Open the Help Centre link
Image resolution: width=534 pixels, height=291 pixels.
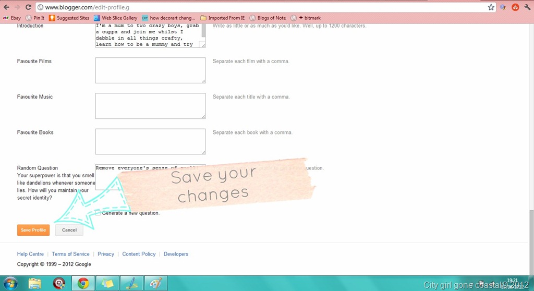(30, 254)
